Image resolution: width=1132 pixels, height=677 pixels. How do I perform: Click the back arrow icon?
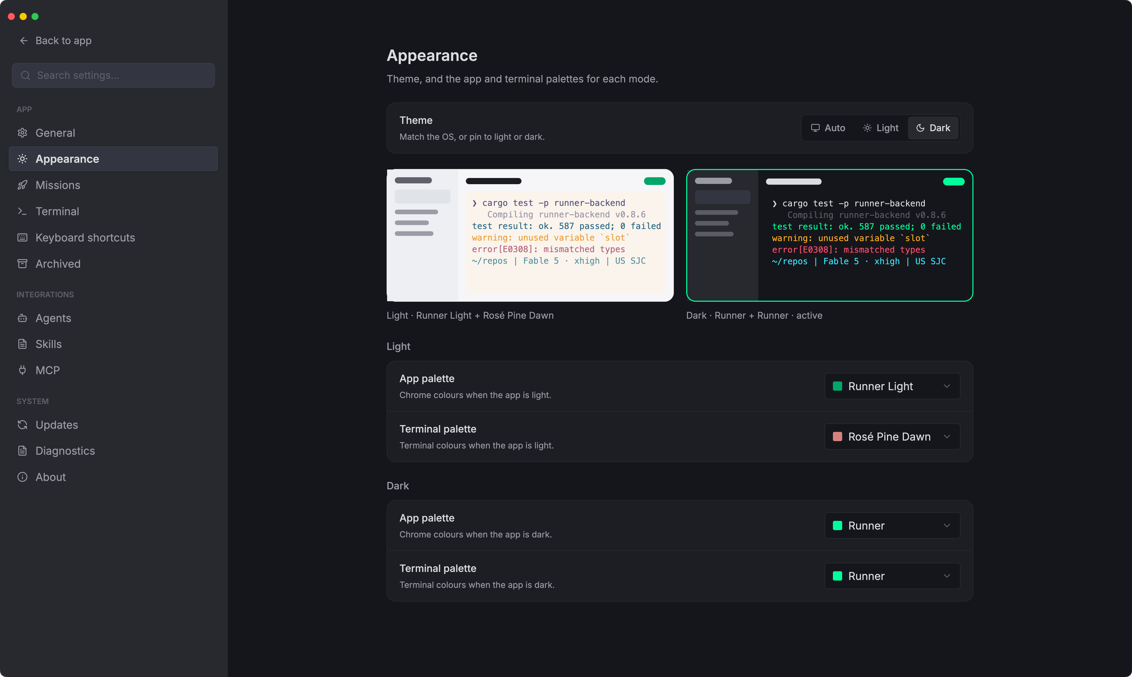point(24,41)
